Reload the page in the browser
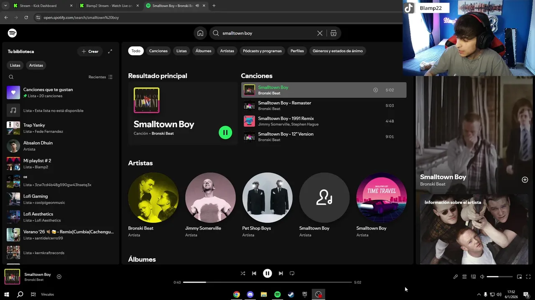 coord(26,17)
